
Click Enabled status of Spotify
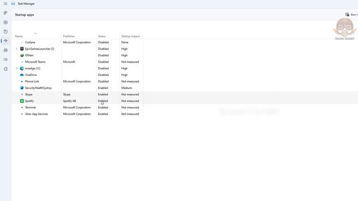pyautogui.click(x=103, y=101)
